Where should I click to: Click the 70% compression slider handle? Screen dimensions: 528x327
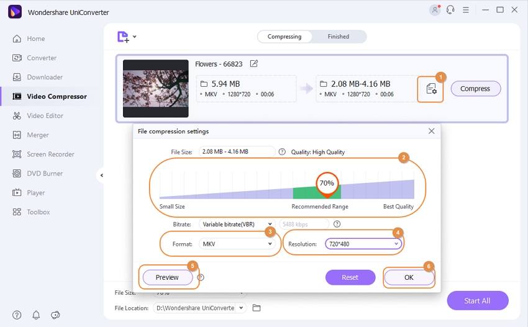tap(327, 184)
